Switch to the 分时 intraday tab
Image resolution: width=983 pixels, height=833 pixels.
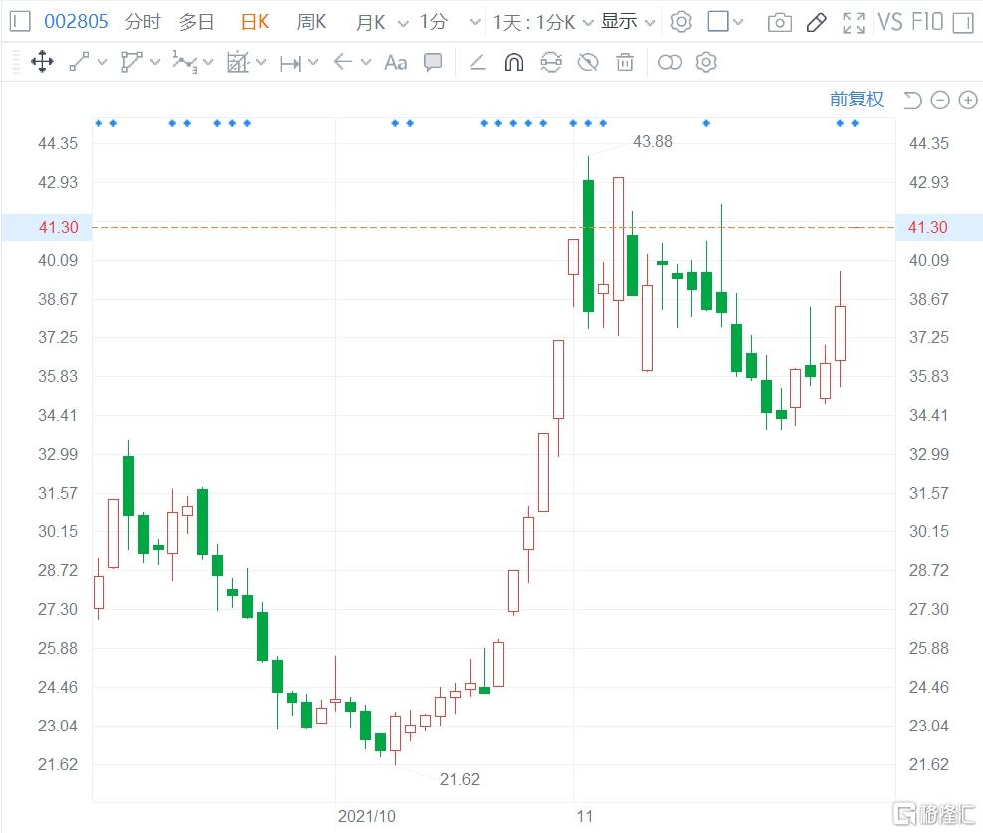pyautogui.click(x=143, y=22)
